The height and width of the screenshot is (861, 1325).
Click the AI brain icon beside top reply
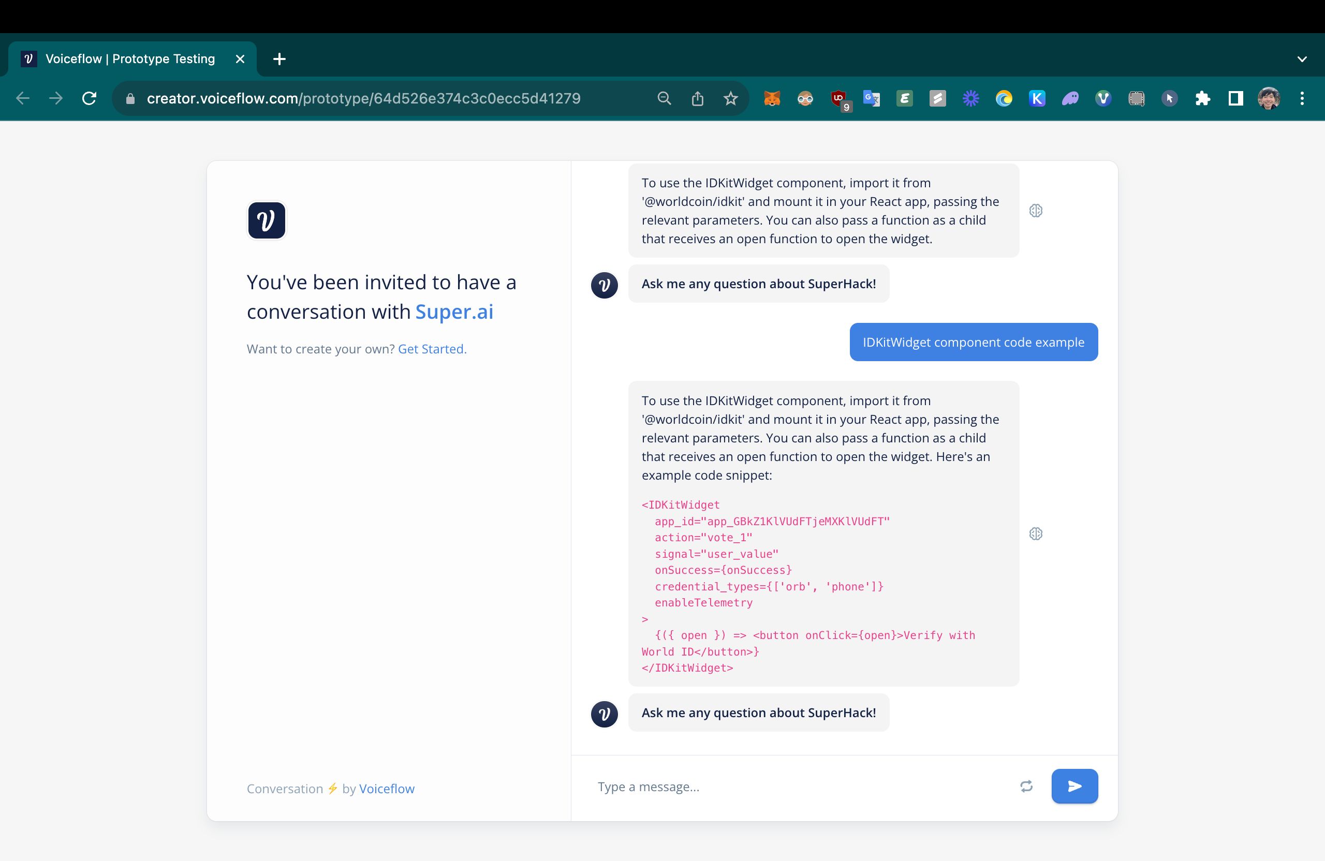[1036, 211]
